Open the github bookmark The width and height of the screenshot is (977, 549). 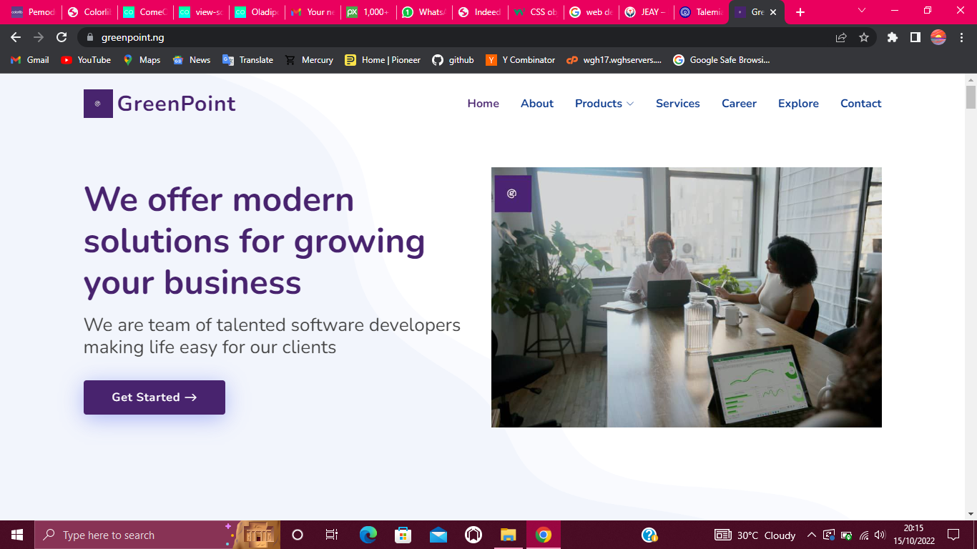[453, 60]
